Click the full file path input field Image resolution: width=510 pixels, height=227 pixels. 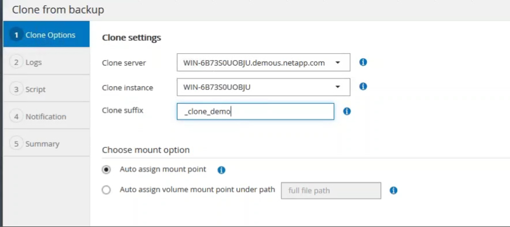pyautogui.click(x=331, y=191)
